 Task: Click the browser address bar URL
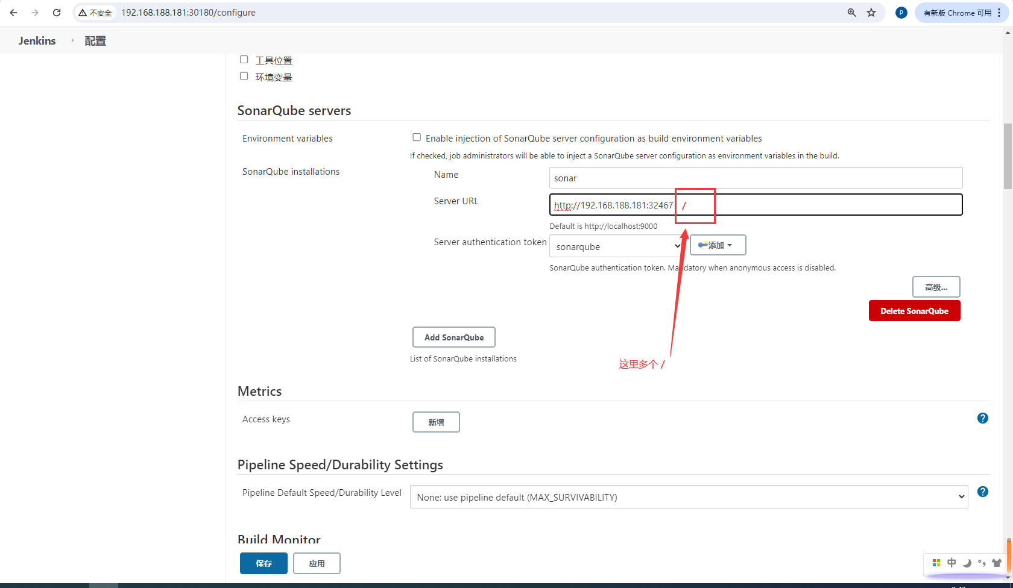188,13
